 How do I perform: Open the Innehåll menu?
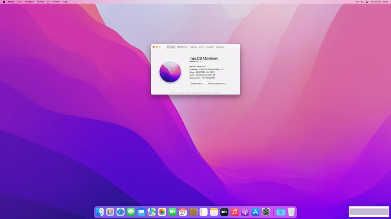pyautogui.click(x=40, y=2)
